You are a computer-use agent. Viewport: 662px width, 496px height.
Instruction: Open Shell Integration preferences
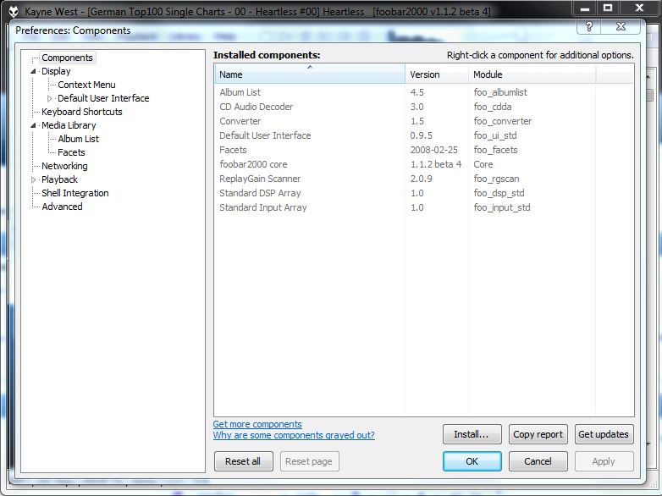tap(75, 193)
